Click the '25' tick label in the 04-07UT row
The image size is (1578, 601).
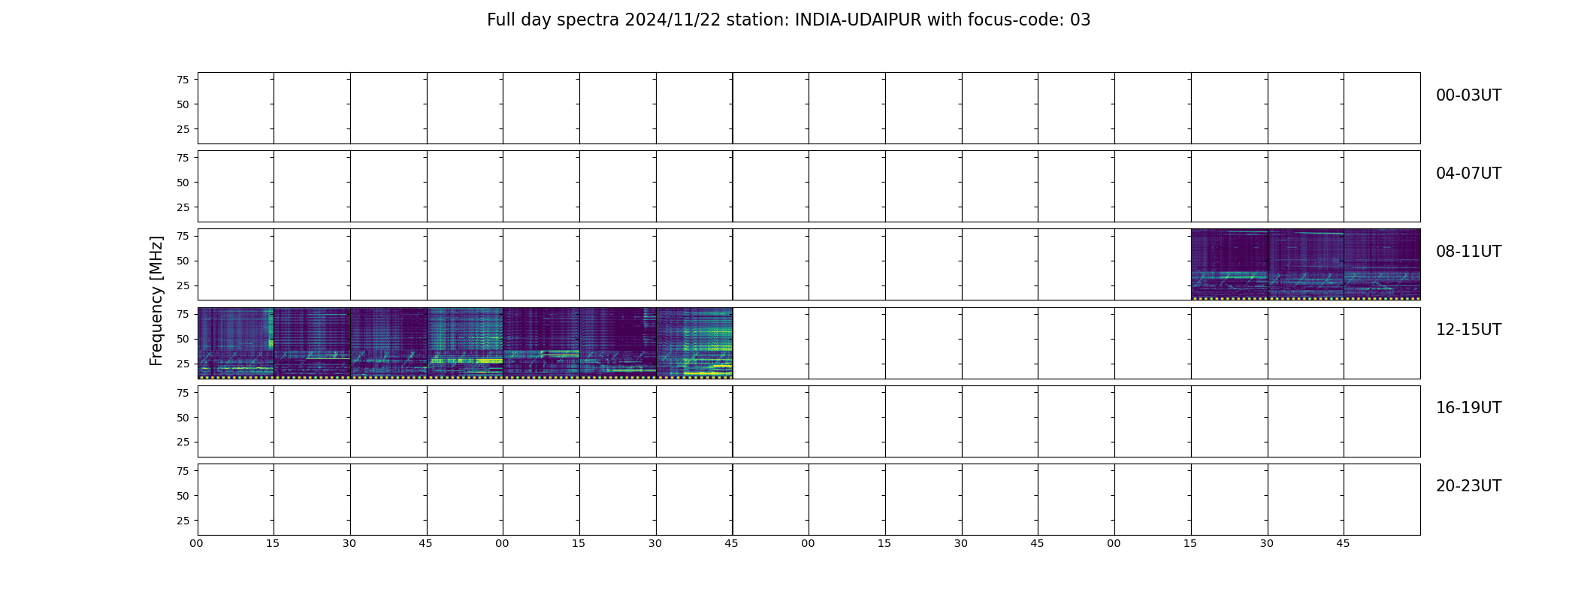click(x=183, y=207)
